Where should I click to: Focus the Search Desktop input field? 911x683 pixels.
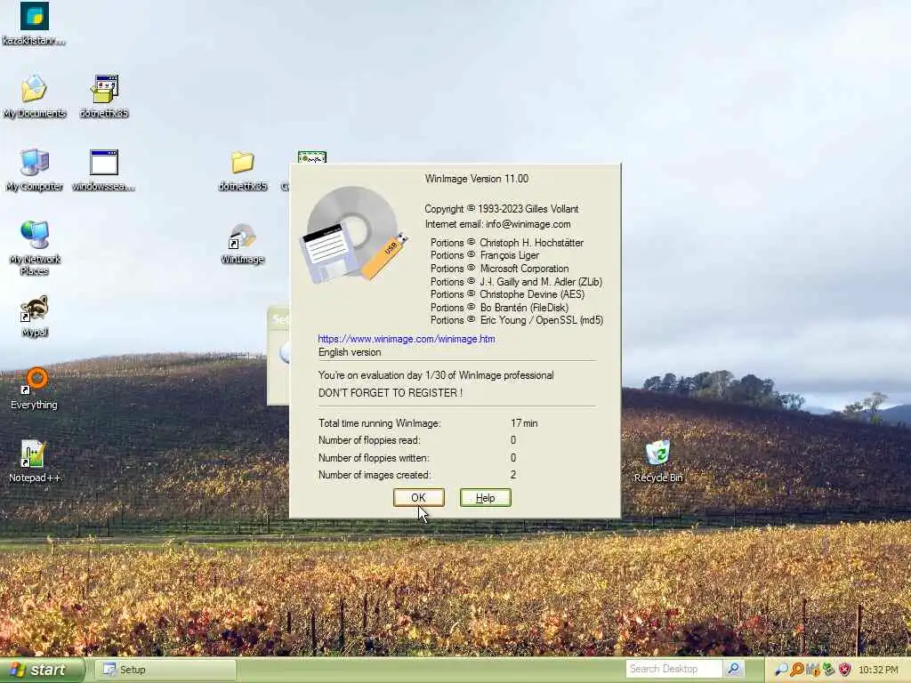click(x=673, y=669)
